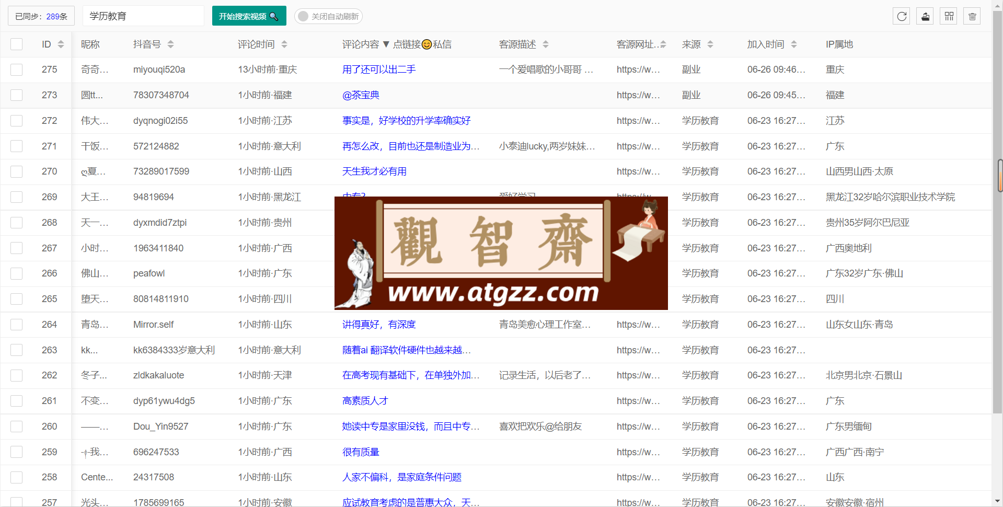Sort by 加入时间 column arrows
This screenshot has width=1003, height=507.
(794, 44)
